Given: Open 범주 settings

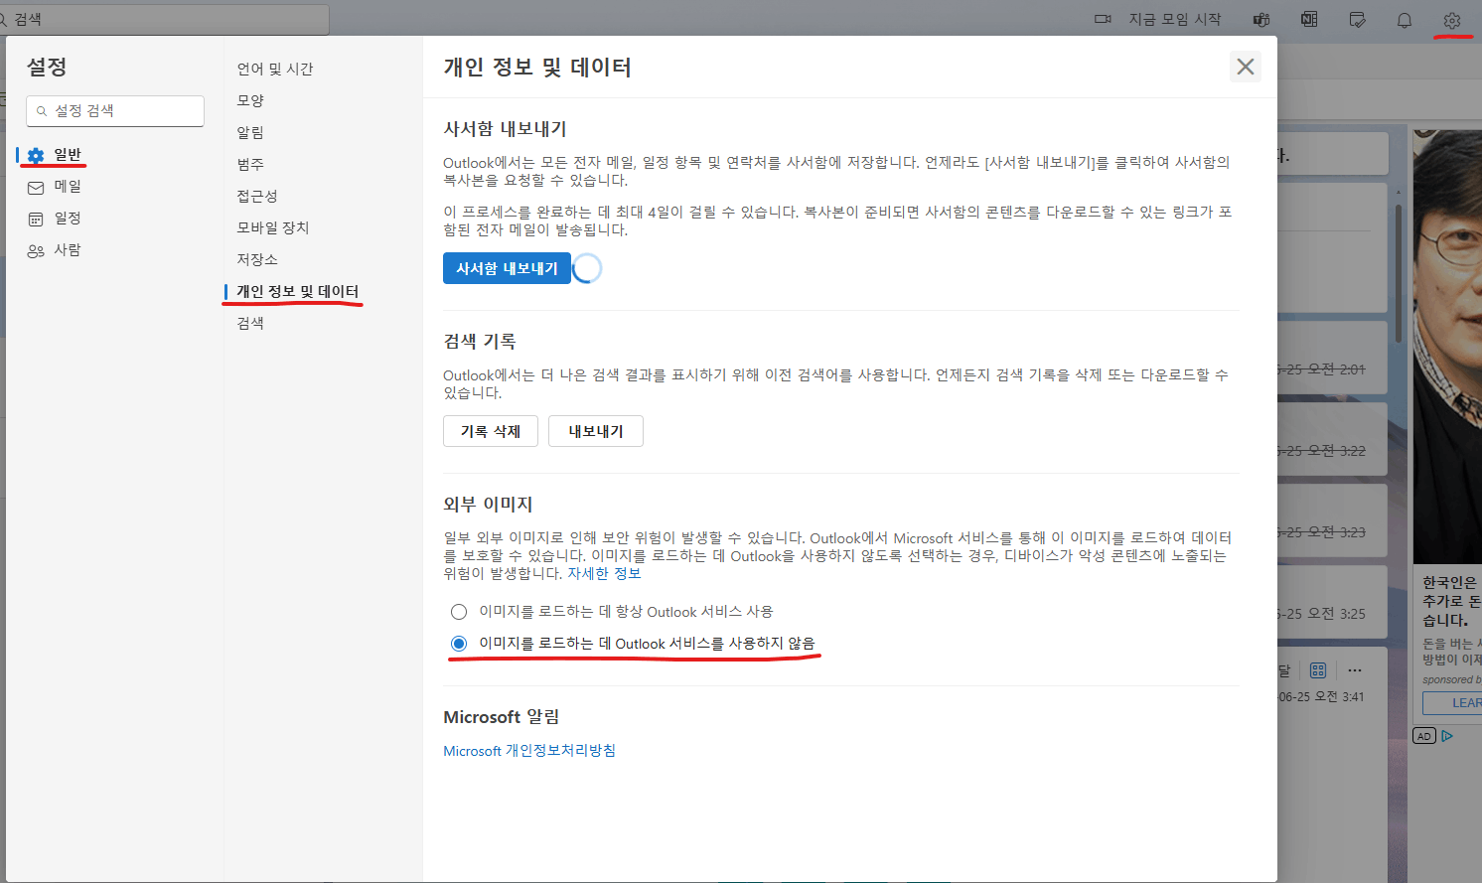Looking at the screenshot, I should pyautogui.click(x=250, y=164).
